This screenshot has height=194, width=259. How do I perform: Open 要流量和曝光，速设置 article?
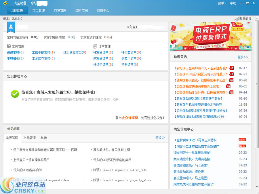188,172
